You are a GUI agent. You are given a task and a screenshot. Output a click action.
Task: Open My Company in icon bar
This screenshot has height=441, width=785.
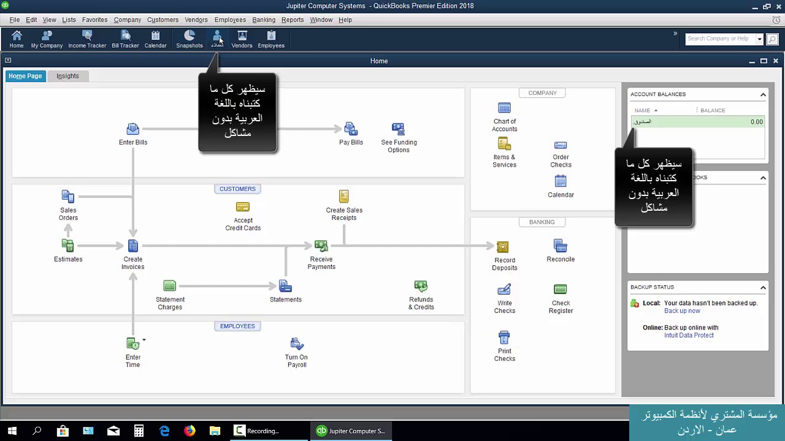pyautogui.click(x=47, y=39)
